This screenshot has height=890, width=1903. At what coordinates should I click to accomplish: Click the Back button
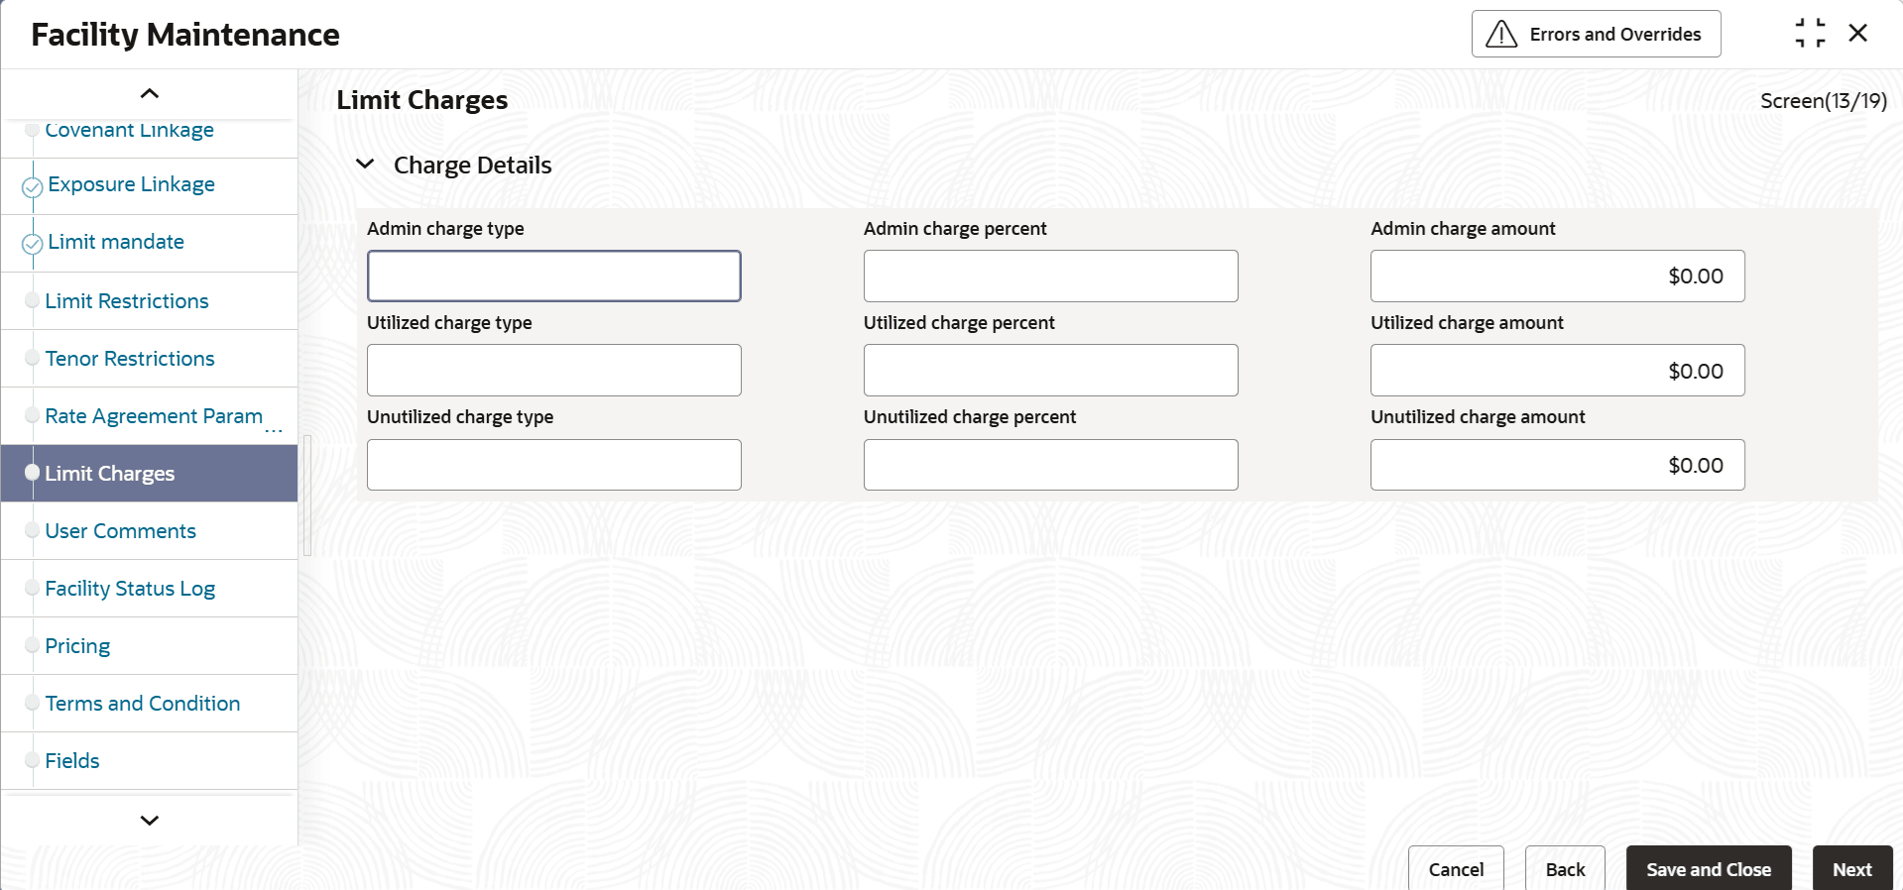click(x=1565, y=869)
